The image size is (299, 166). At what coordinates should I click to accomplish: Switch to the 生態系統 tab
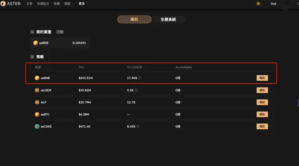[168, 19]
